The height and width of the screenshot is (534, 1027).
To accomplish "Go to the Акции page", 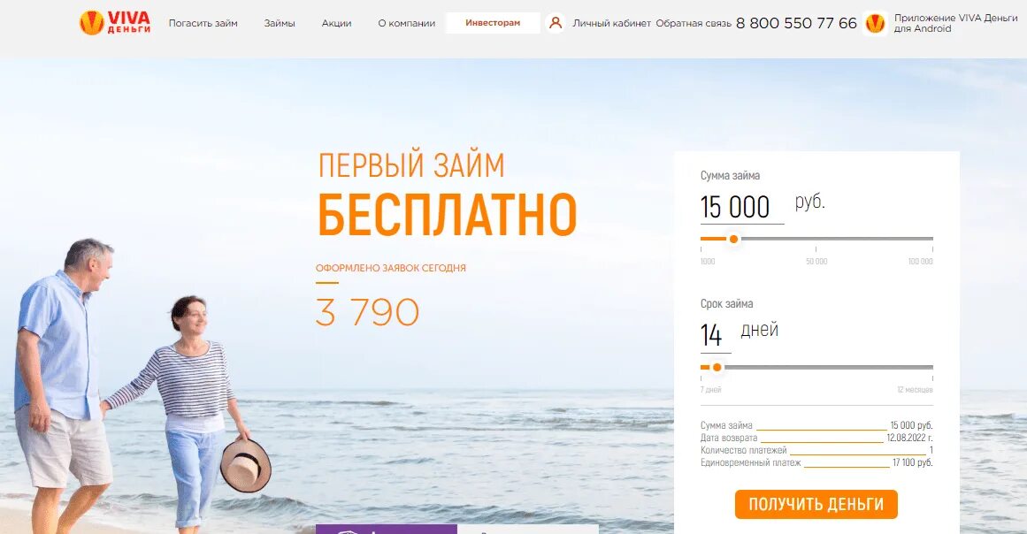I will point(337,23).
